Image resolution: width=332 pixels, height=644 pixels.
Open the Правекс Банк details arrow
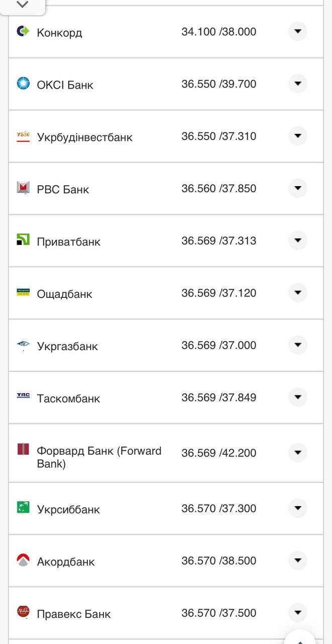tap(297, 613)
